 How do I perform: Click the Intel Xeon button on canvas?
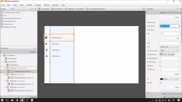[x=56, y=50]
